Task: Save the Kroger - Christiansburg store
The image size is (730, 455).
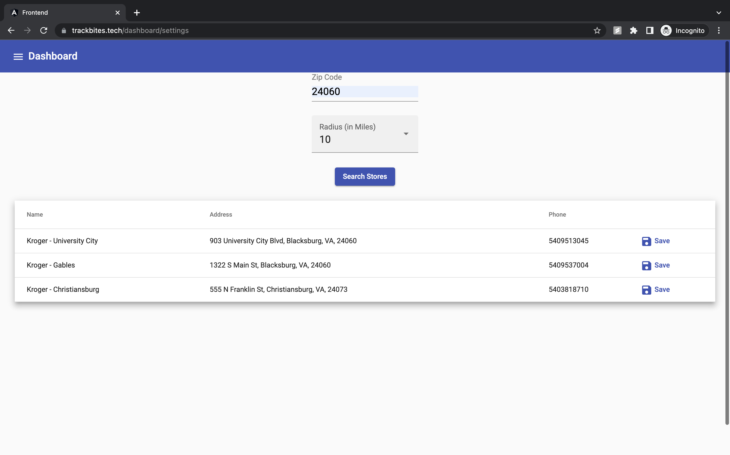Action: click(656, 290)
